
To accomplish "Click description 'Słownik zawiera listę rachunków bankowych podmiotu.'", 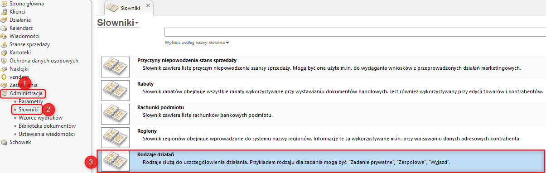I will click(208, 115).
